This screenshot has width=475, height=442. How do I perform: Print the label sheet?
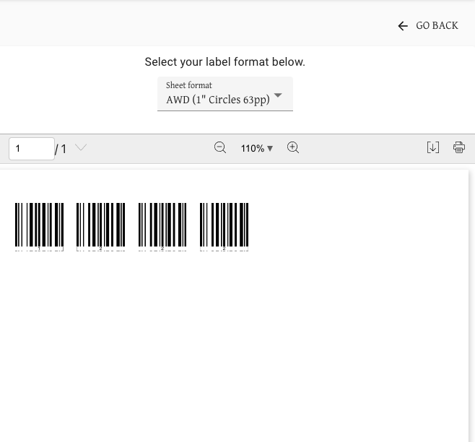pos(459,147)
